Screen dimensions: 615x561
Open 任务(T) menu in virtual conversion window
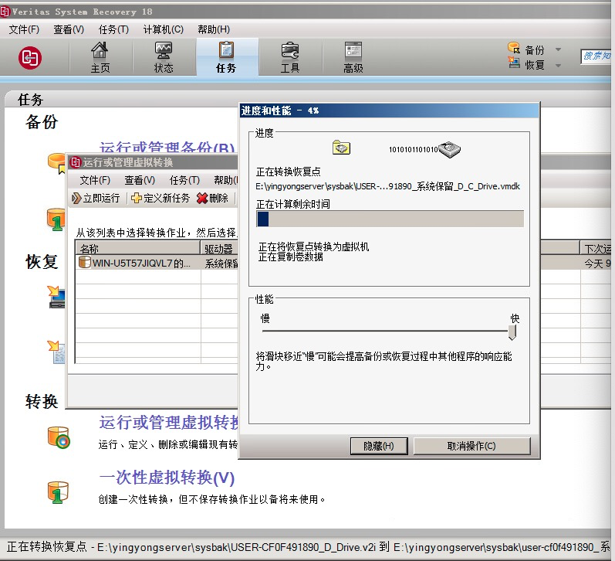(x=184, y=180)
